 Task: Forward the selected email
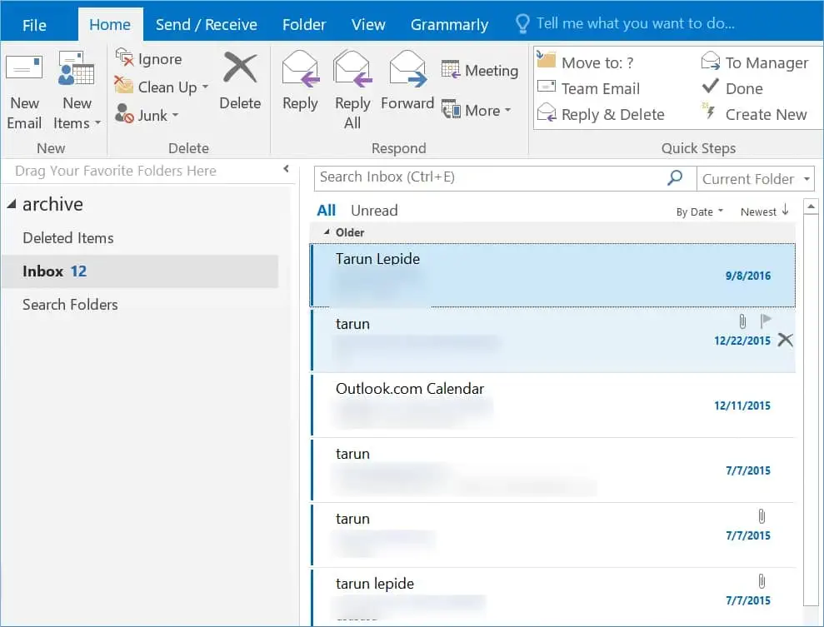click(x=407, y=82)
